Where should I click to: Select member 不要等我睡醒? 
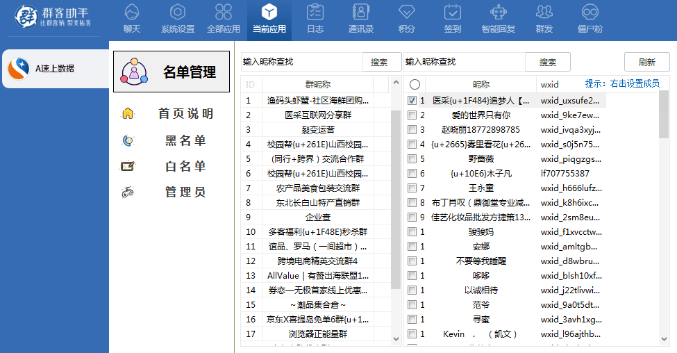tap(481, 261)
